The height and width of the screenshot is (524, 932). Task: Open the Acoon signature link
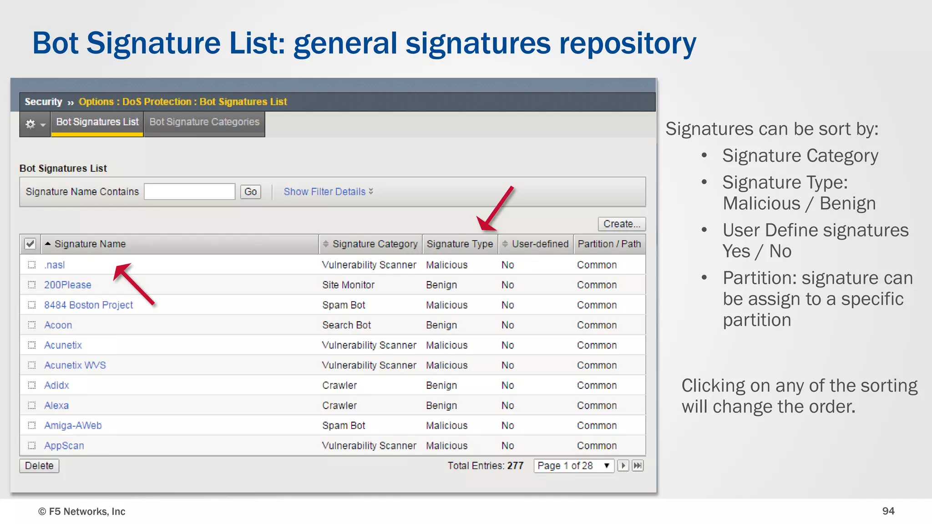[x=58, y=325]
